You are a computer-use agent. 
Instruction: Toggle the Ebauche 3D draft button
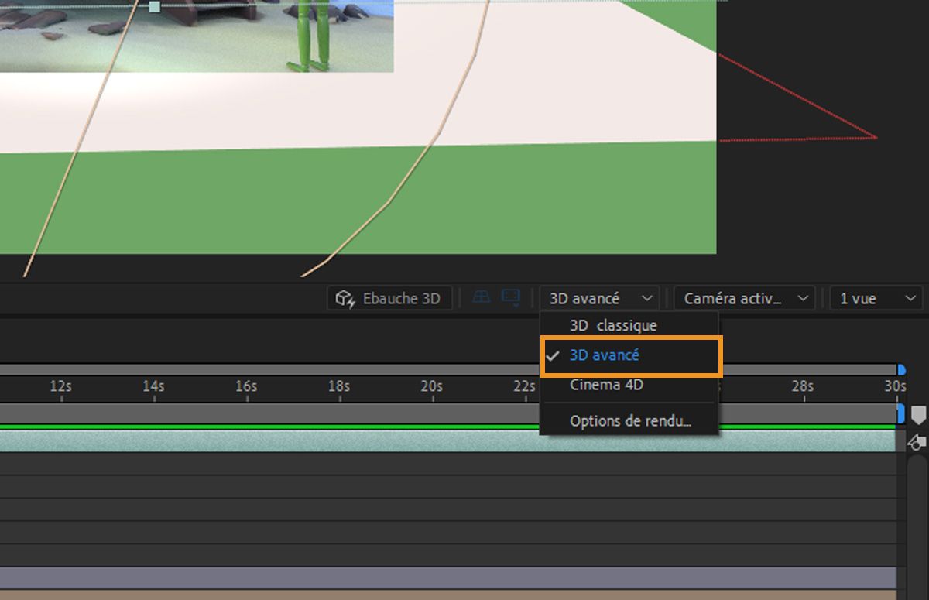(x=389, y=298)
